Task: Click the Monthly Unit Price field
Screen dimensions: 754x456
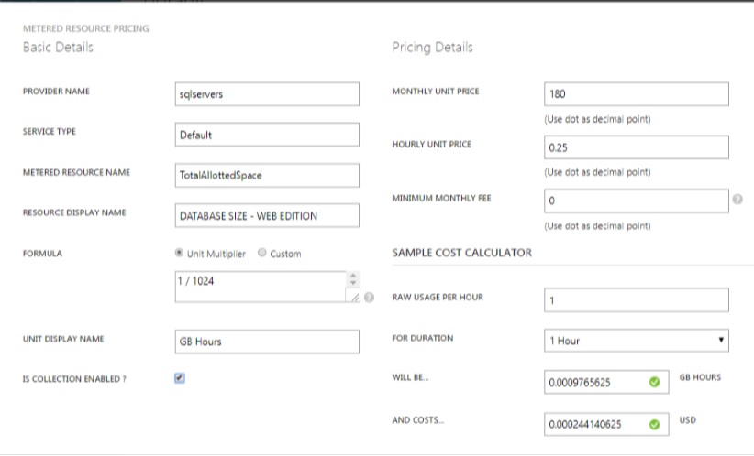Action: click(x=637, y=94)
